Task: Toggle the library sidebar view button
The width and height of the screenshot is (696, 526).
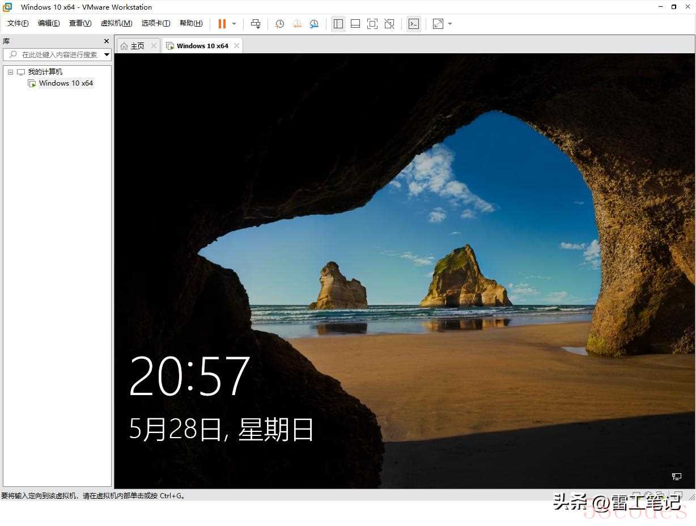Action: tap(338, 24)
